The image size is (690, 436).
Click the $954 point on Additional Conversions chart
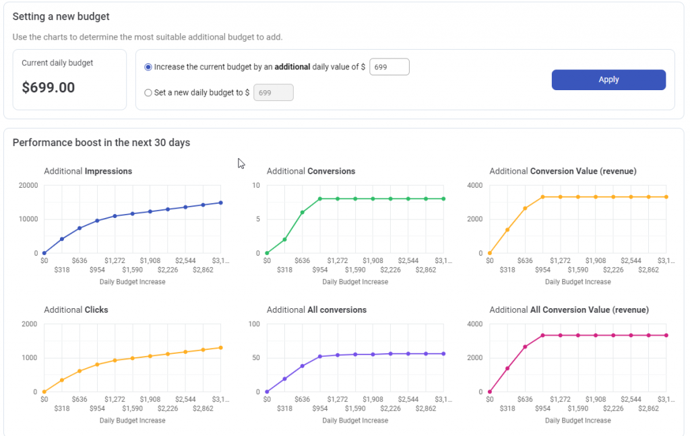(320, 198)
